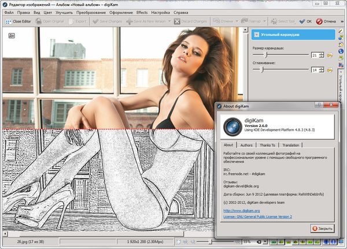Open the Файл menu

(9, 13)
